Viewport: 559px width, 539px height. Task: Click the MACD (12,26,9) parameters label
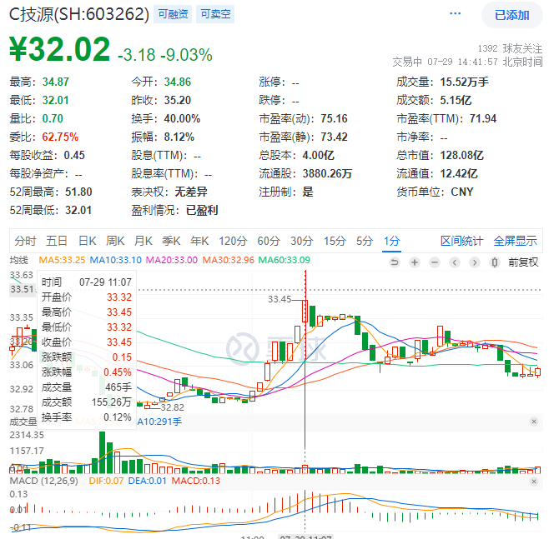click(44, 481)
